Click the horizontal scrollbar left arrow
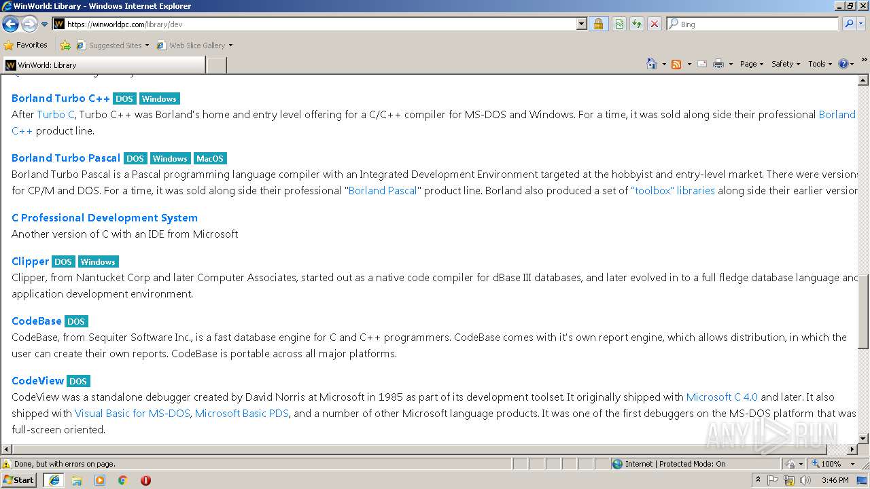Viewport: 870px width, 489px height. pos(6,449)
